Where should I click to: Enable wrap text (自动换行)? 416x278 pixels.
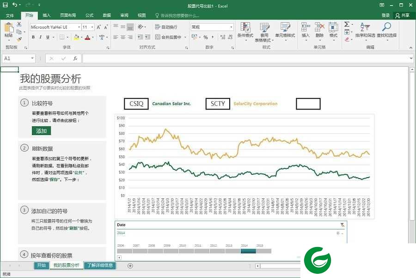click(166, 27)
